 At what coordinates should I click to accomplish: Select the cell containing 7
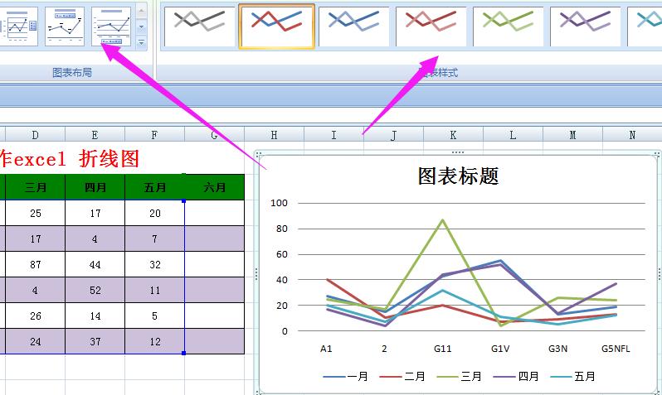[155, 239]
